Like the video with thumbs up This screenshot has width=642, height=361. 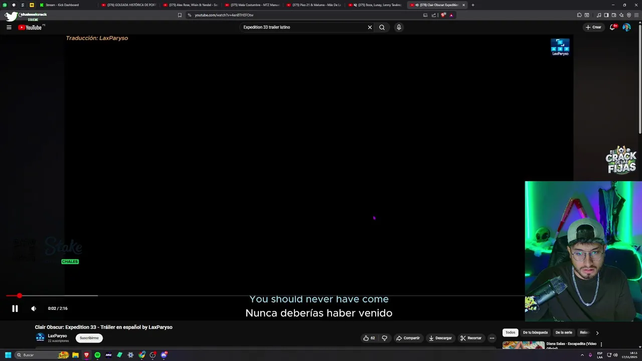click(370, 338)
